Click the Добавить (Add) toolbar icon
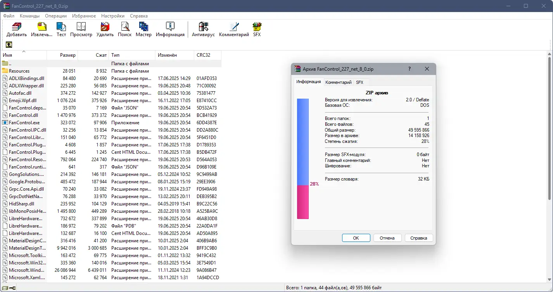 [17, 27]
